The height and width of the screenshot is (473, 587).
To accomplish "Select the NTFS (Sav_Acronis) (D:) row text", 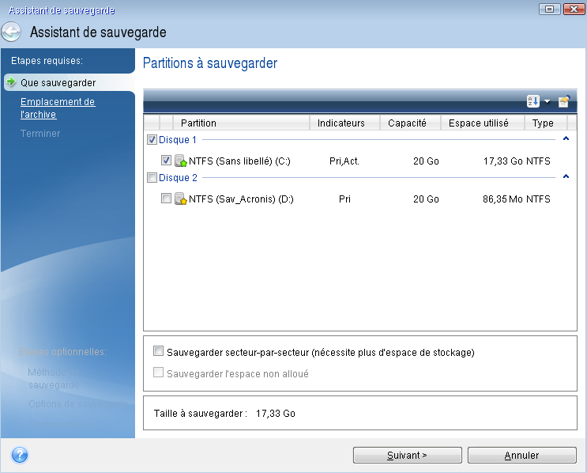I will point(241,199).
